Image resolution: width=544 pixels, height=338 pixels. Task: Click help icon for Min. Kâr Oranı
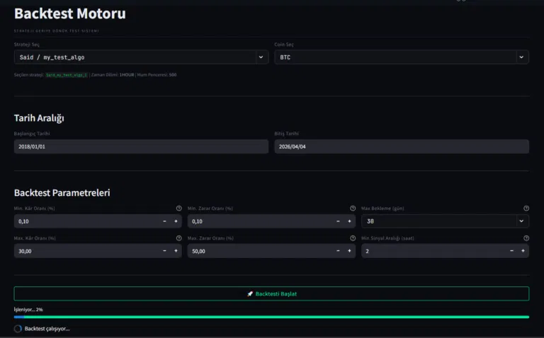(178, 209)
